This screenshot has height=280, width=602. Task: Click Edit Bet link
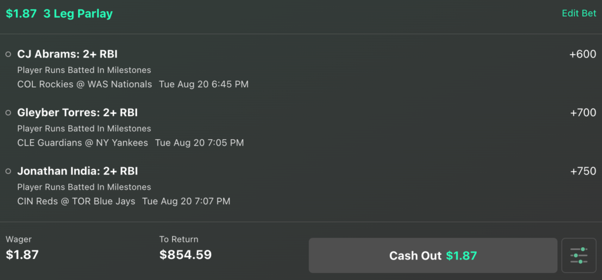click(579, 14)
